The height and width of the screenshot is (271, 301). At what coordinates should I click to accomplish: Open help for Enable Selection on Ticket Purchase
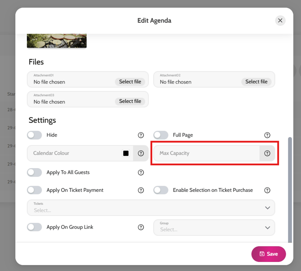tap(267, 190)
